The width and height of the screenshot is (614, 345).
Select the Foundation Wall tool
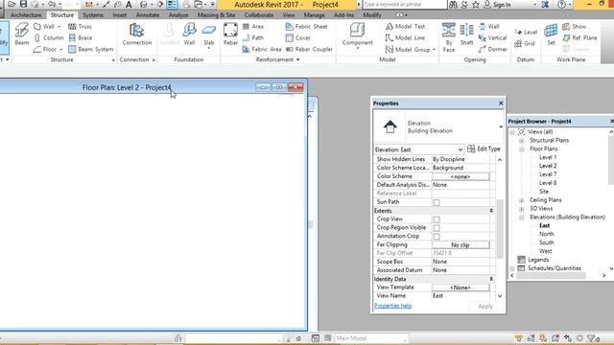coord(189,34)
